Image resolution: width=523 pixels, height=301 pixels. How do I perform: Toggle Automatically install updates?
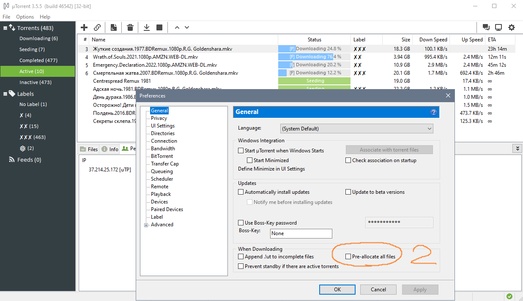(x=241, y=192)
